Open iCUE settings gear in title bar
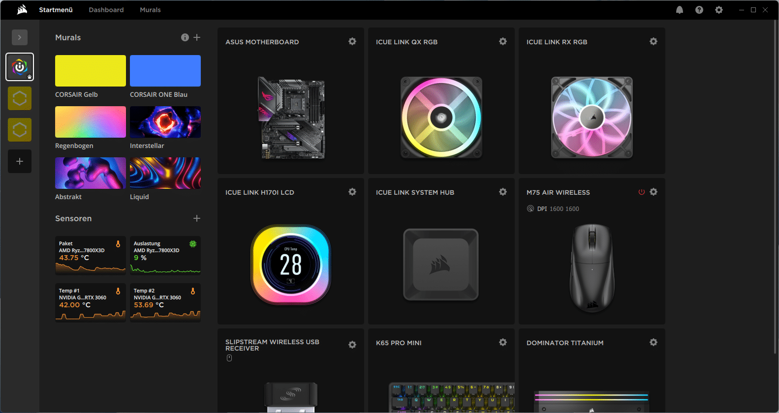This screenshot has height=413, width=779. click(x=718, y=10)
